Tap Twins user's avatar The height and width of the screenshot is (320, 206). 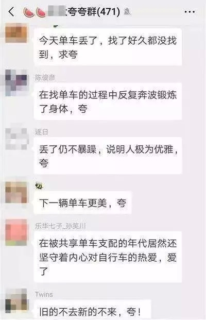[16, 300]
